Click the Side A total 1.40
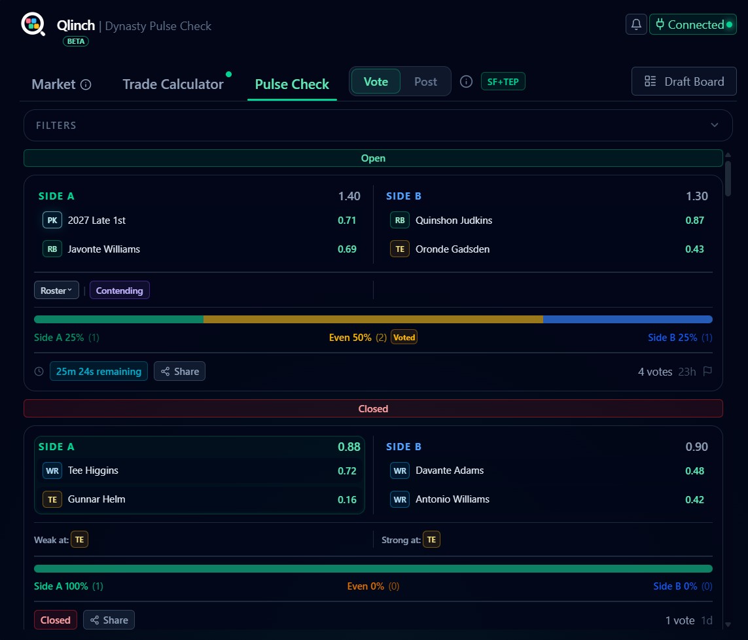This screenshot has width=748, height=640. [x=349, y=196]
